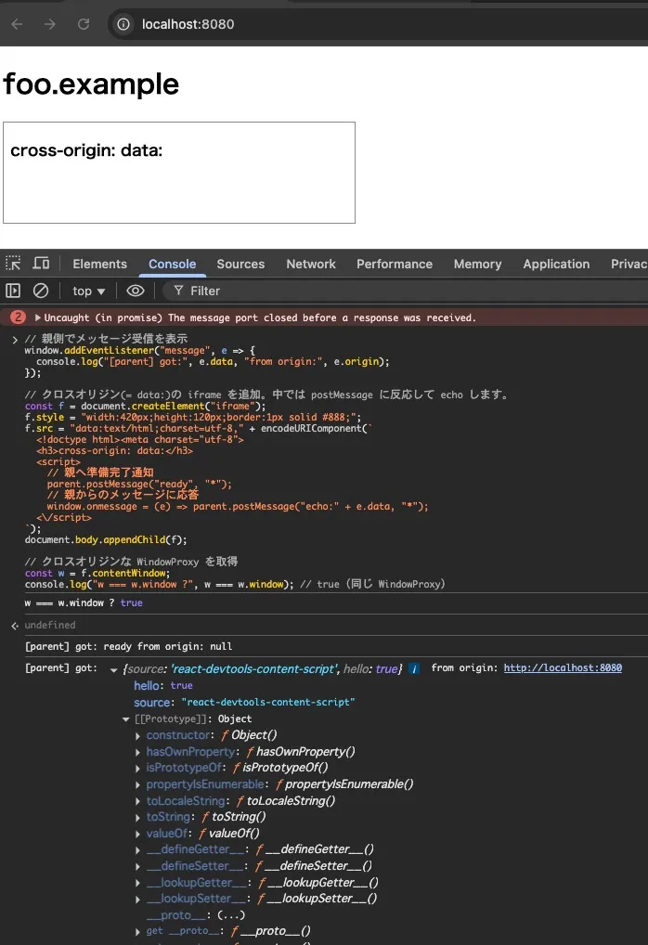This screenshot has width=648, height=945.
Task: Show the console sidebar panel icon
Action: click(x=13, y=291)
